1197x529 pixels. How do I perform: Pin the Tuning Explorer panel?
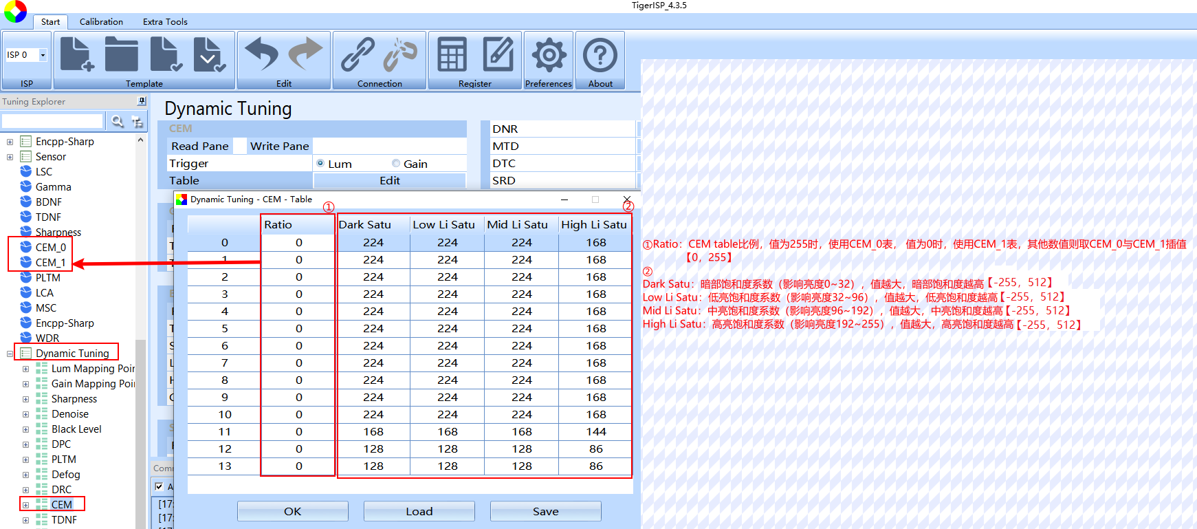[x=142, y=101]
